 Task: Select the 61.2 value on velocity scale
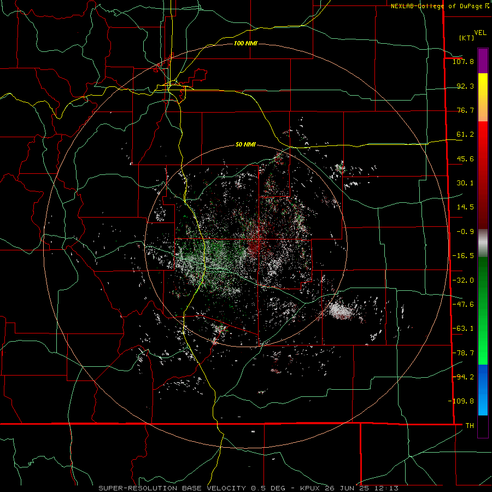pyautogui.click(x=465, y=134)
